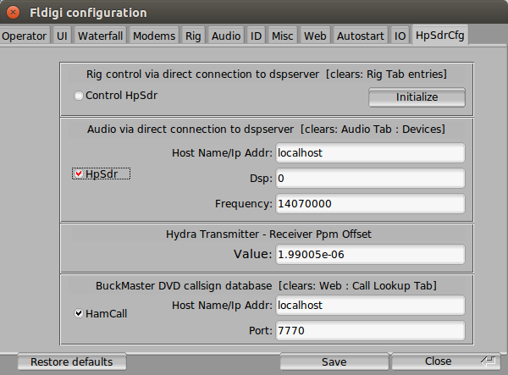Go to the Audio tab
This screenshot has width=508, height=375.
pyautogui.click(x=225, y=36)
